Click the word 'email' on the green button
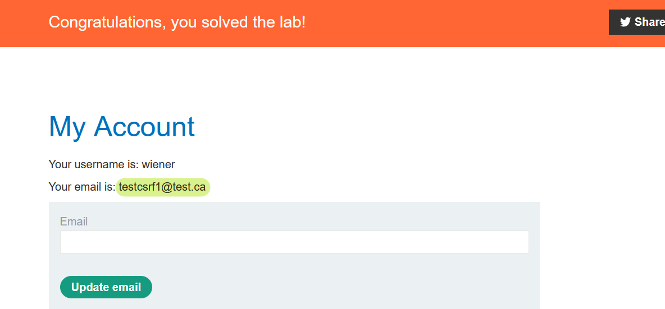 (x=126, y=287)
